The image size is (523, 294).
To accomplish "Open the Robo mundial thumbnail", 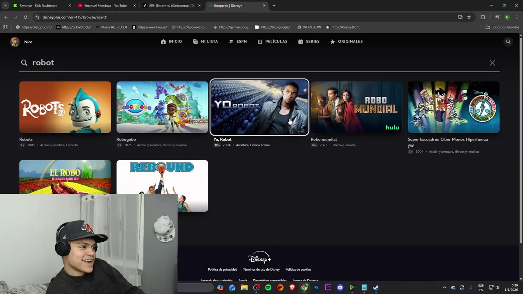I will tap(356, 107).
